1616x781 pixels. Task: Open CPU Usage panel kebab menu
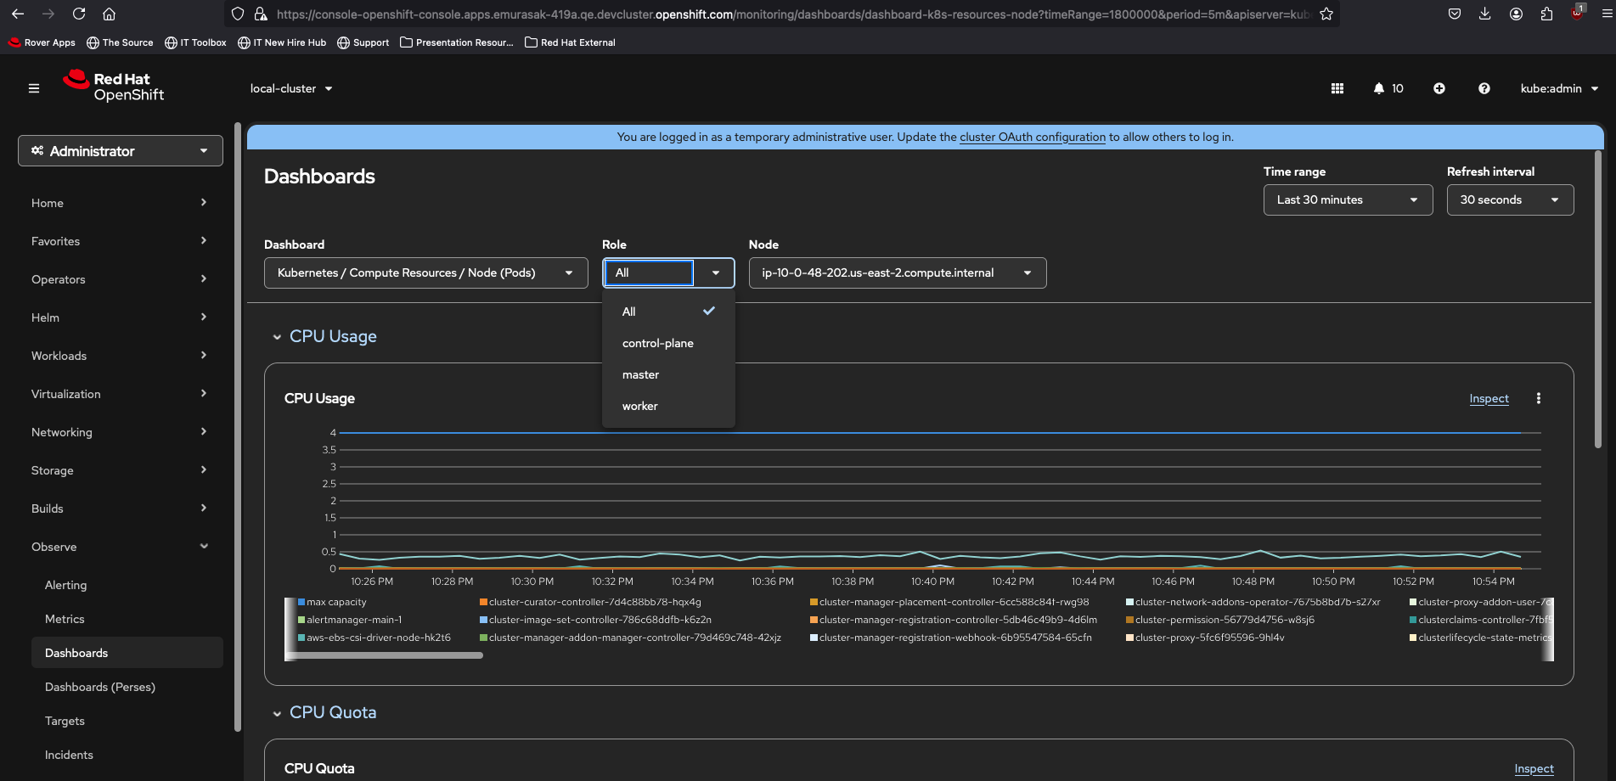click(1538, 398)
